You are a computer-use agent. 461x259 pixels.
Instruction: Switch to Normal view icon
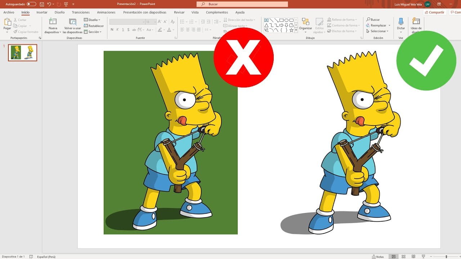click(394, 256)
